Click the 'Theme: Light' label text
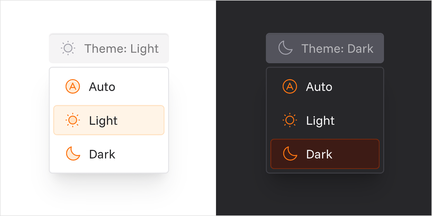 click(x=122, y=49)
